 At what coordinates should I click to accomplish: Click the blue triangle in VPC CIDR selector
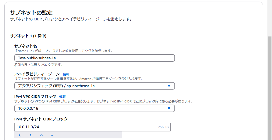pos(169,108)
